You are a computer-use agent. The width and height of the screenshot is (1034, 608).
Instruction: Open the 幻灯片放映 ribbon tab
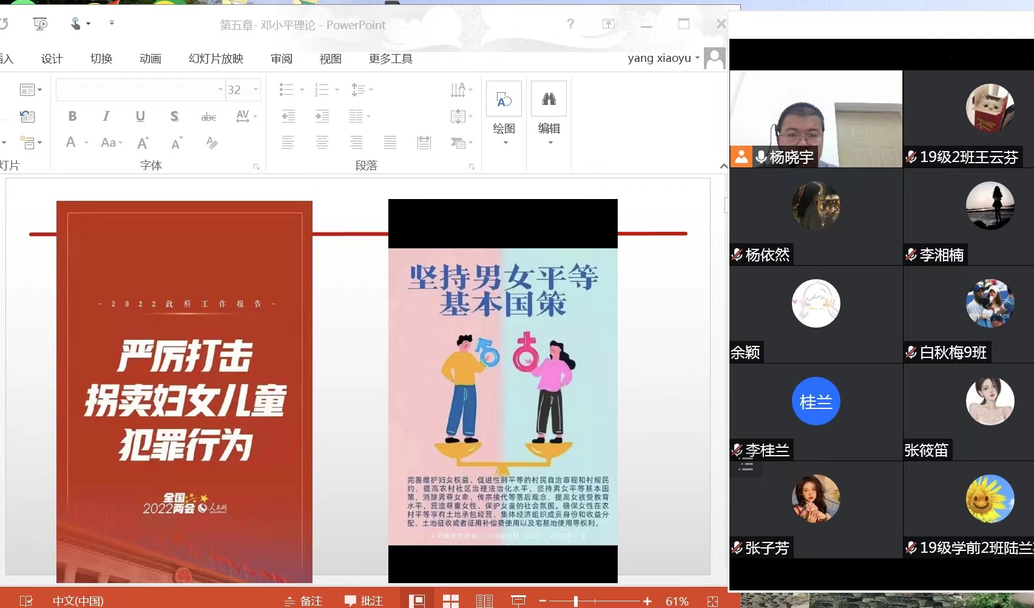(215, 58)
